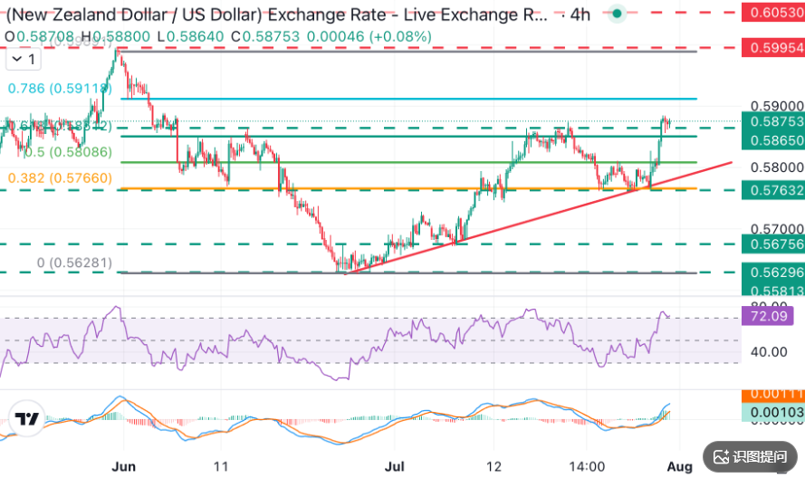
Task: Click the 12 date on time axis
Action: pos(494,467)
